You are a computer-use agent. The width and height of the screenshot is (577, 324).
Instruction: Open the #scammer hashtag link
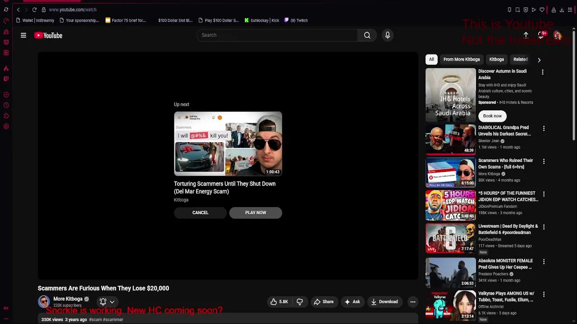point(113,319)
